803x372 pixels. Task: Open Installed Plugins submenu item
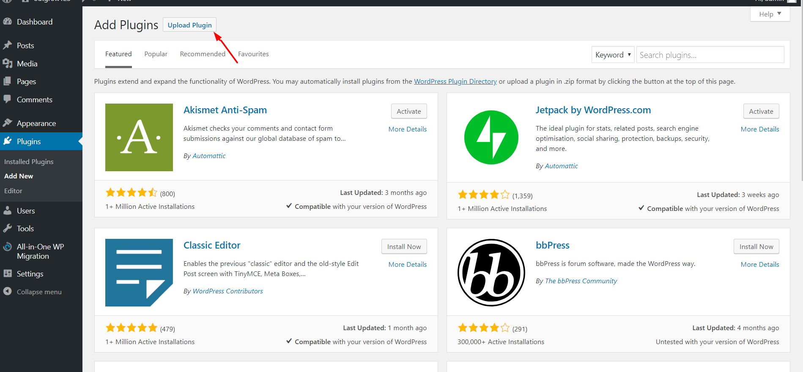tap(29, 161)
